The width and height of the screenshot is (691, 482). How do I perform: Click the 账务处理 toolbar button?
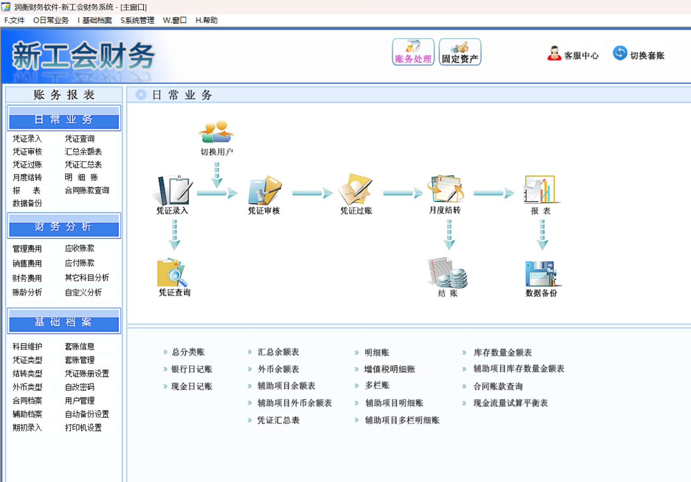tap(413, 52)
